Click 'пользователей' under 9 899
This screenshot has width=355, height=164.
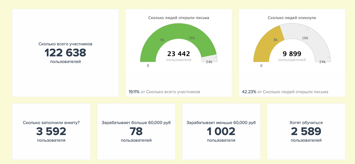(x=292, y=60)
